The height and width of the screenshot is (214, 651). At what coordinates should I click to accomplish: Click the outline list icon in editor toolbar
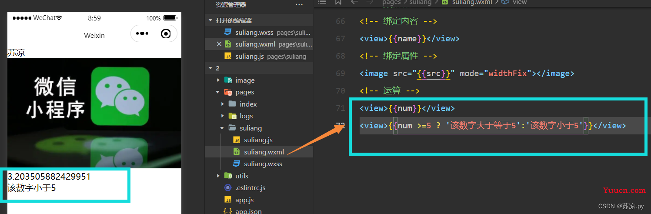(x=322, y=2)
